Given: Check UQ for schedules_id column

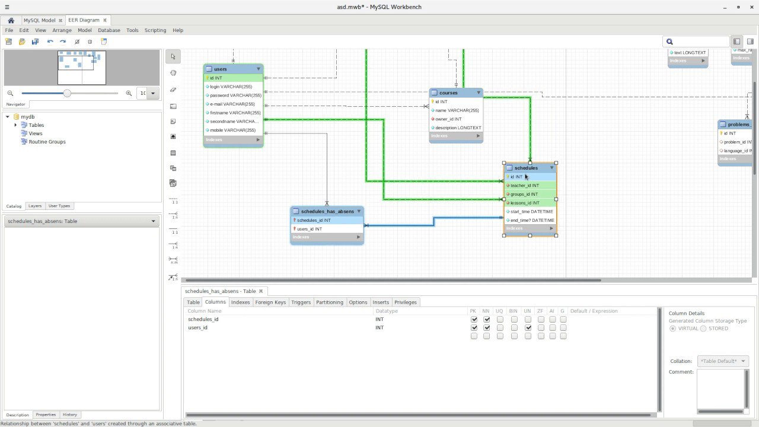Looking at the screenshot, I should (x=500, y=319).
